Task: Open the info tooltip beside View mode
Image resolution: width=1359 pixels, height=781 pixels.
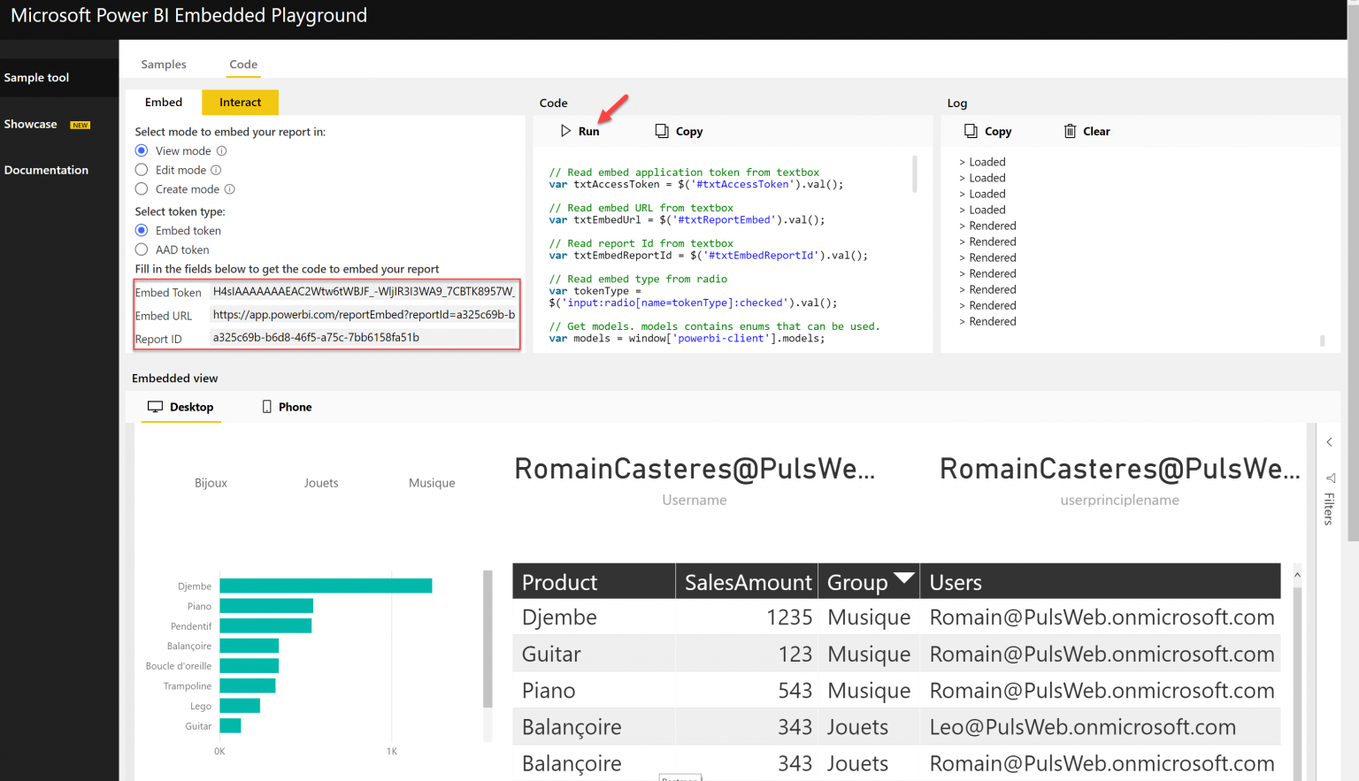Action: point(222,150)
